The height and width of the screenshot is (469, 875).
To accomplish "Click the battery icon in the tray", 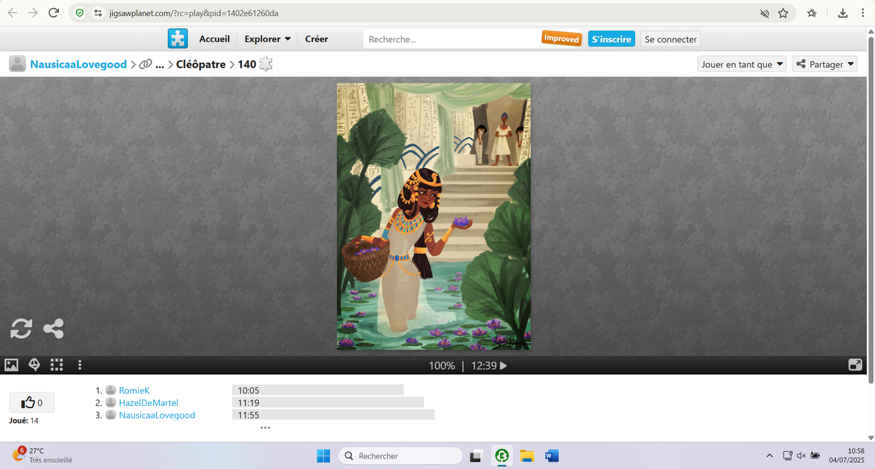I will tap(816, 456).
